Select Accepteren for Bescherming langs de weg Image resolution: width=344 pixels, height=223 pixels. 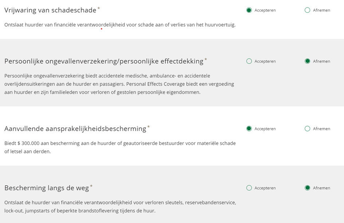click(x=249, y=188)
